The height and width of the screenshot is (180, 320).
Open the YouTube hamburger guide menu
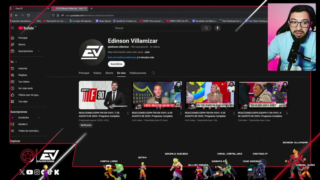tap(12, 28)
